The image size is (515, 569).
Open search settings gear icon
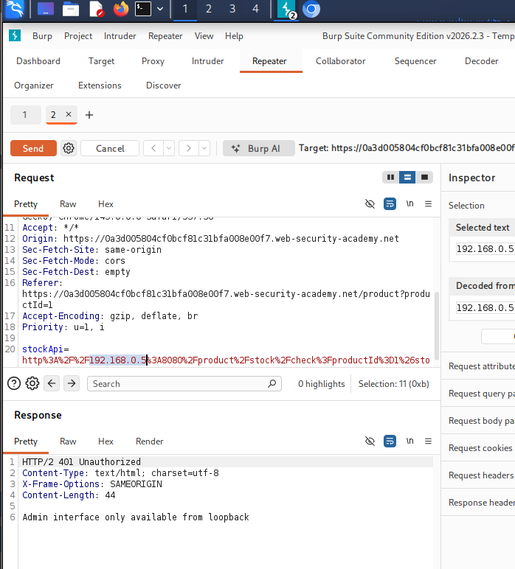tap(32, 383)
